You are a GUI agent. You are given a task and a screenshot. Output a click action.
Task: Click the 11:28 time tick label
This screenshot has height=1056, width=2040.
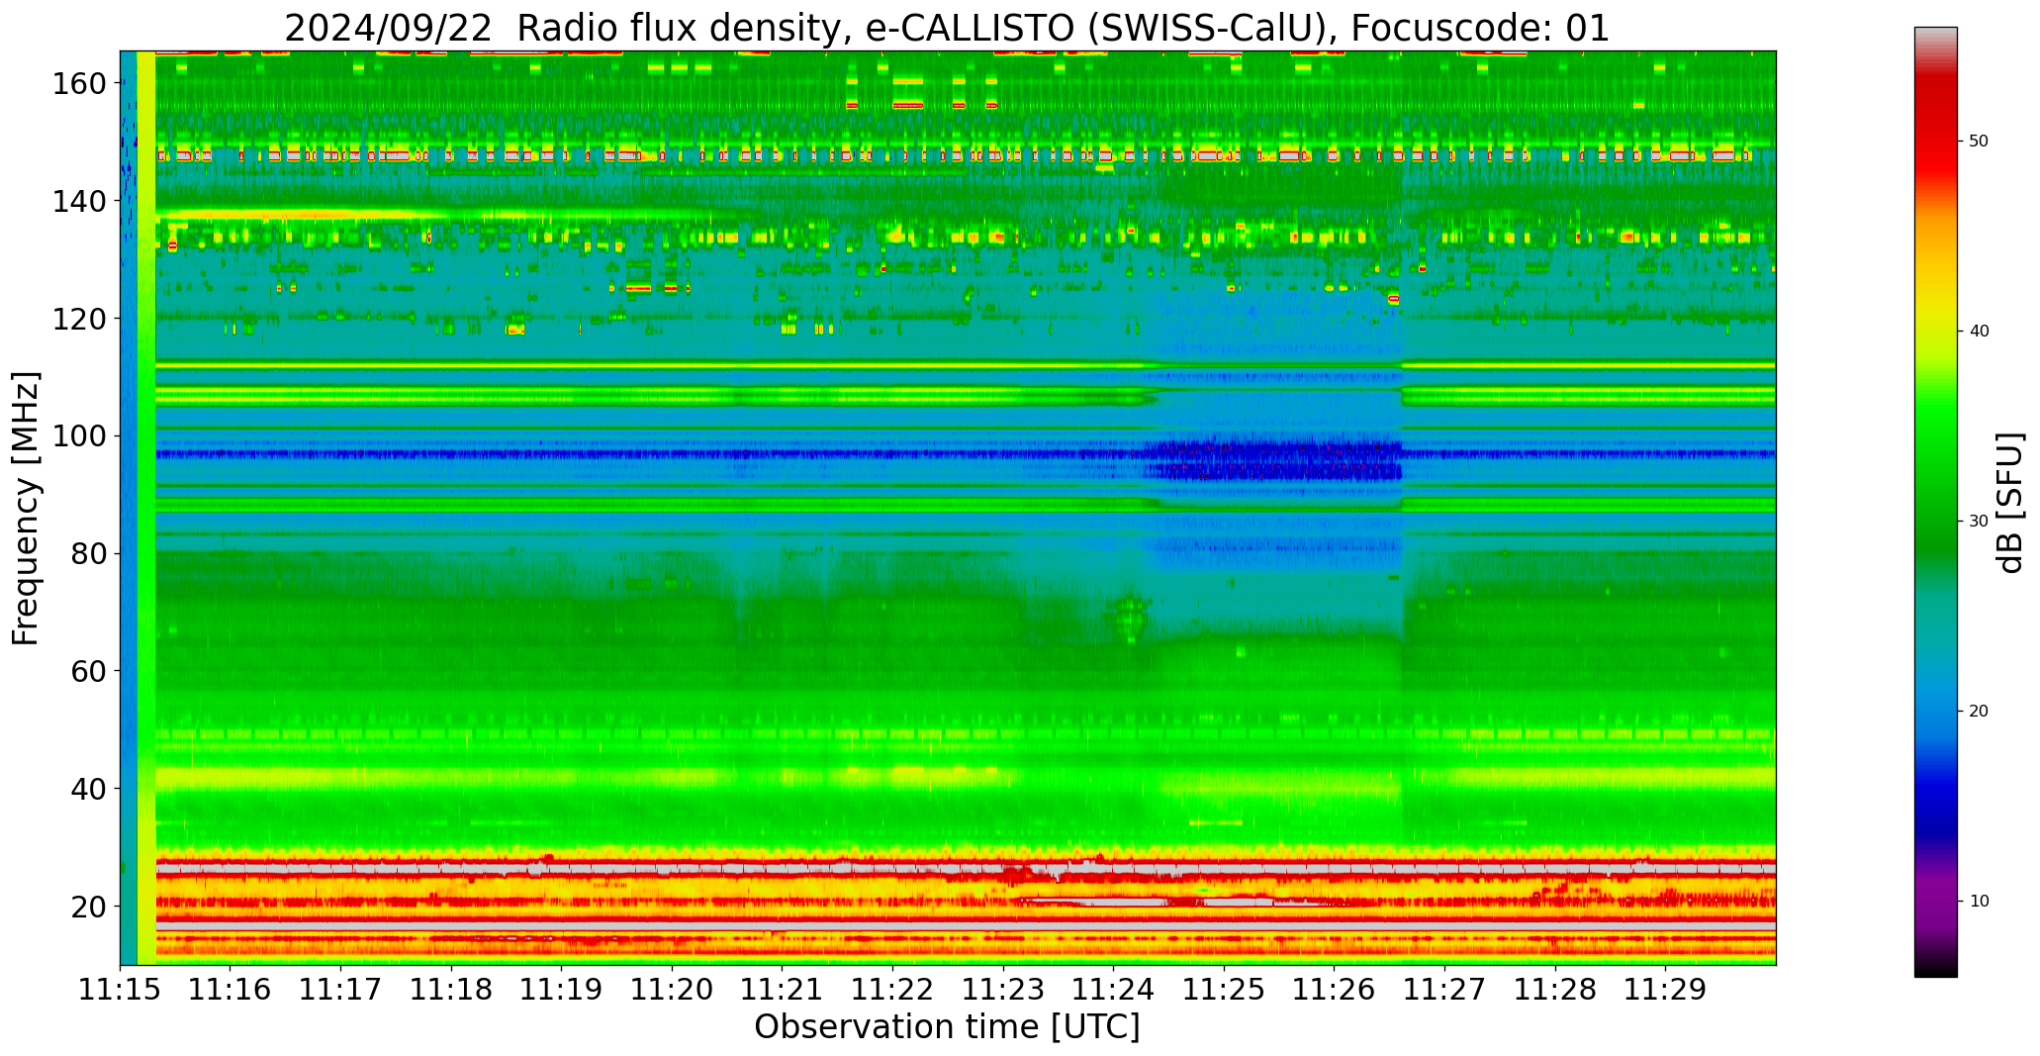coord(1555,990)
